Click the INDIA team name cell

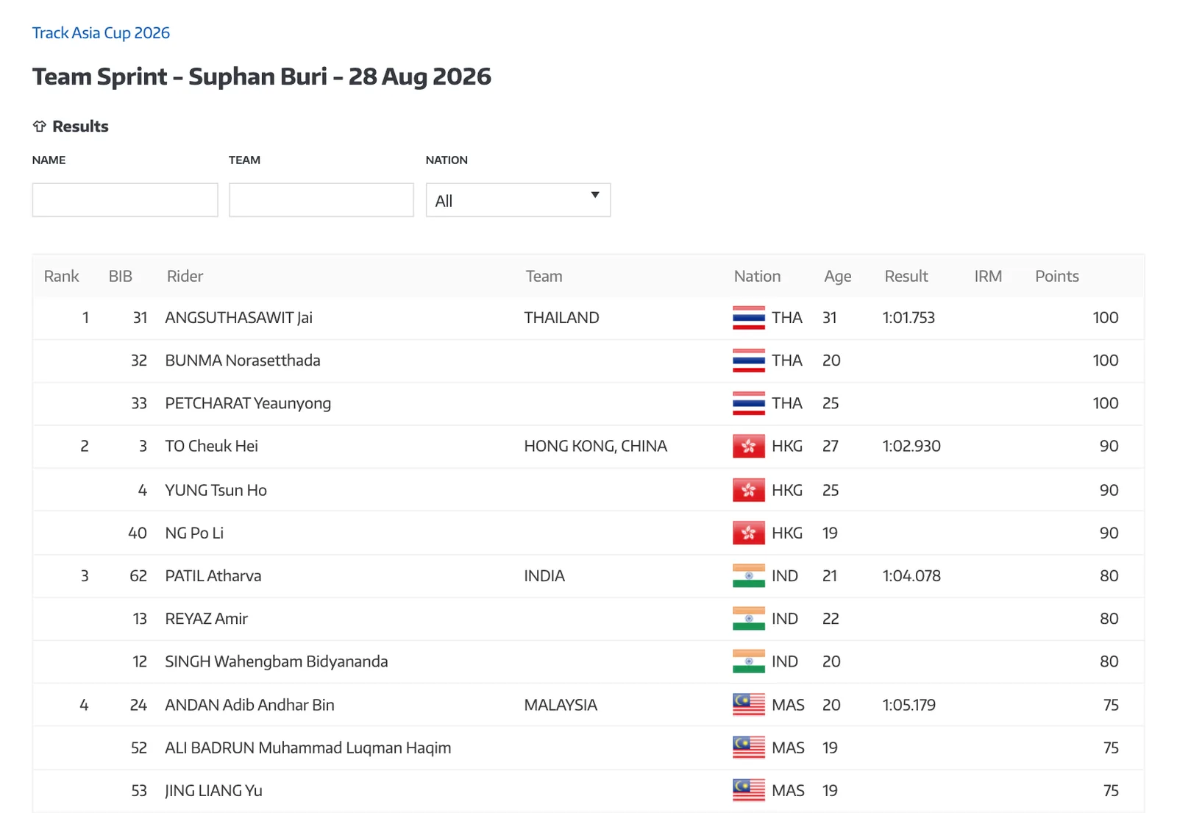[x=544, y=576]
